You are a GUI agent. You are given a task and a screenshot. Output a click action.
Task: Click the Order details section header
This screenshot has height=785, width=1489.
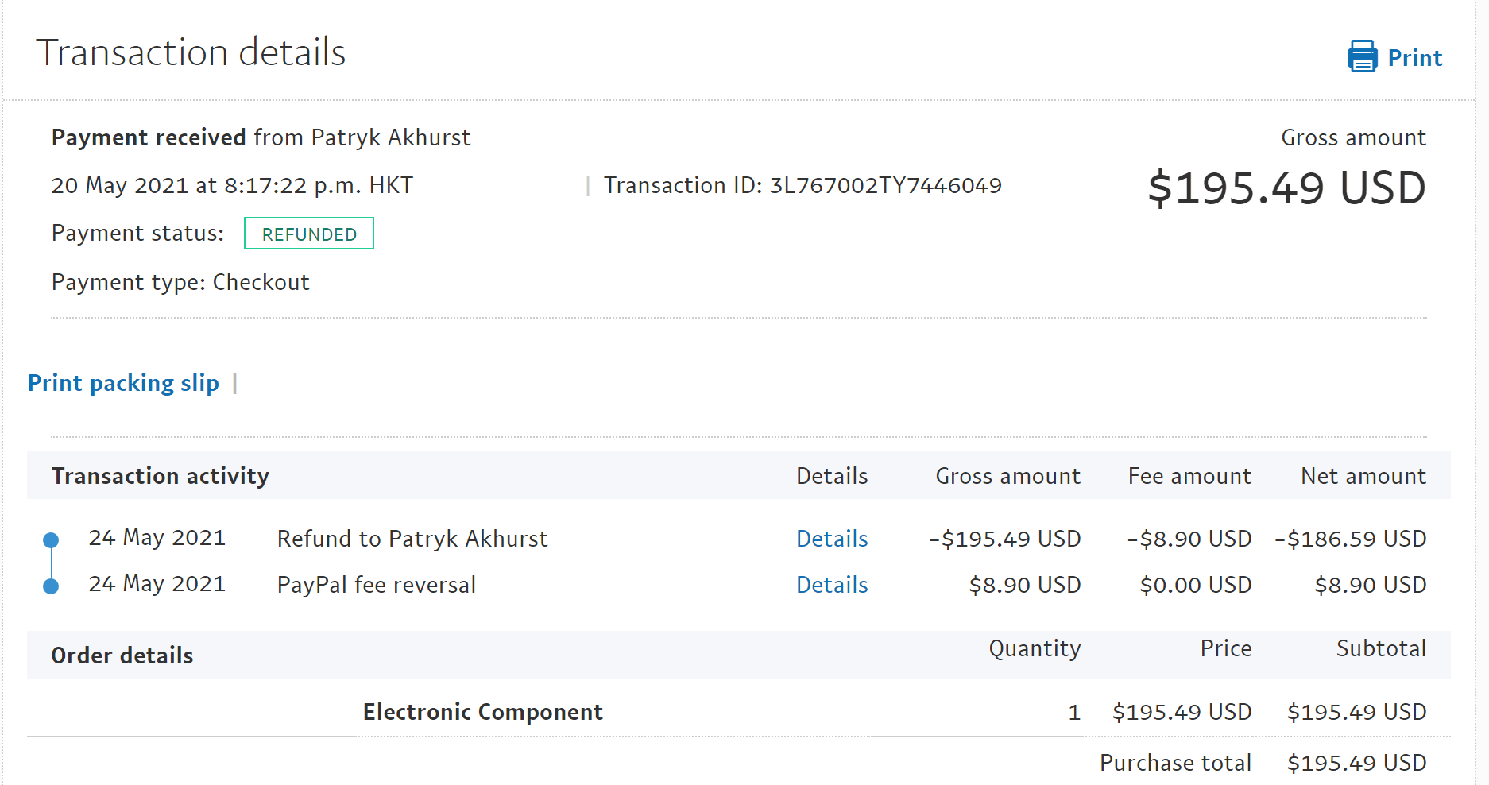tap(122, 655)
